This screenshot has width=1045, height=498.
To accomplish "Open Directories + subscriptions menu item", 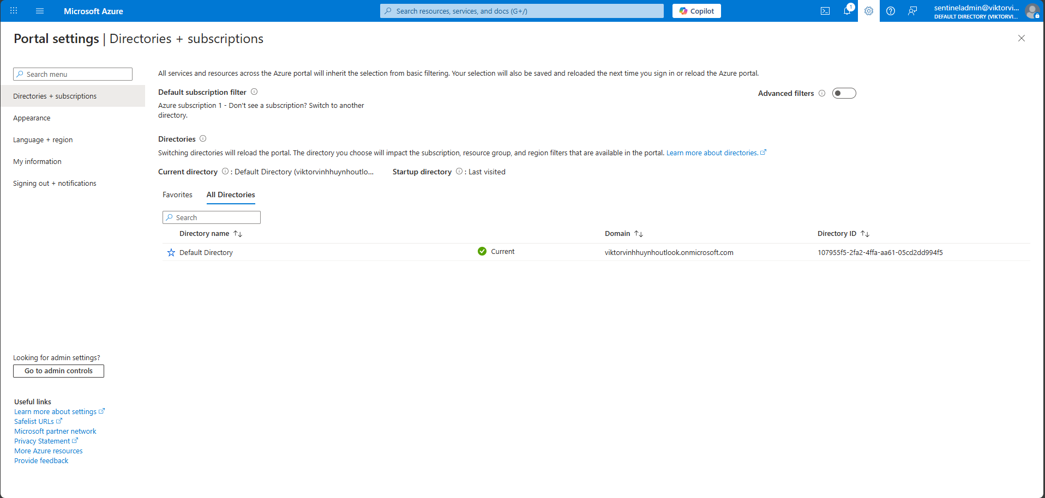I will (73, 96).
